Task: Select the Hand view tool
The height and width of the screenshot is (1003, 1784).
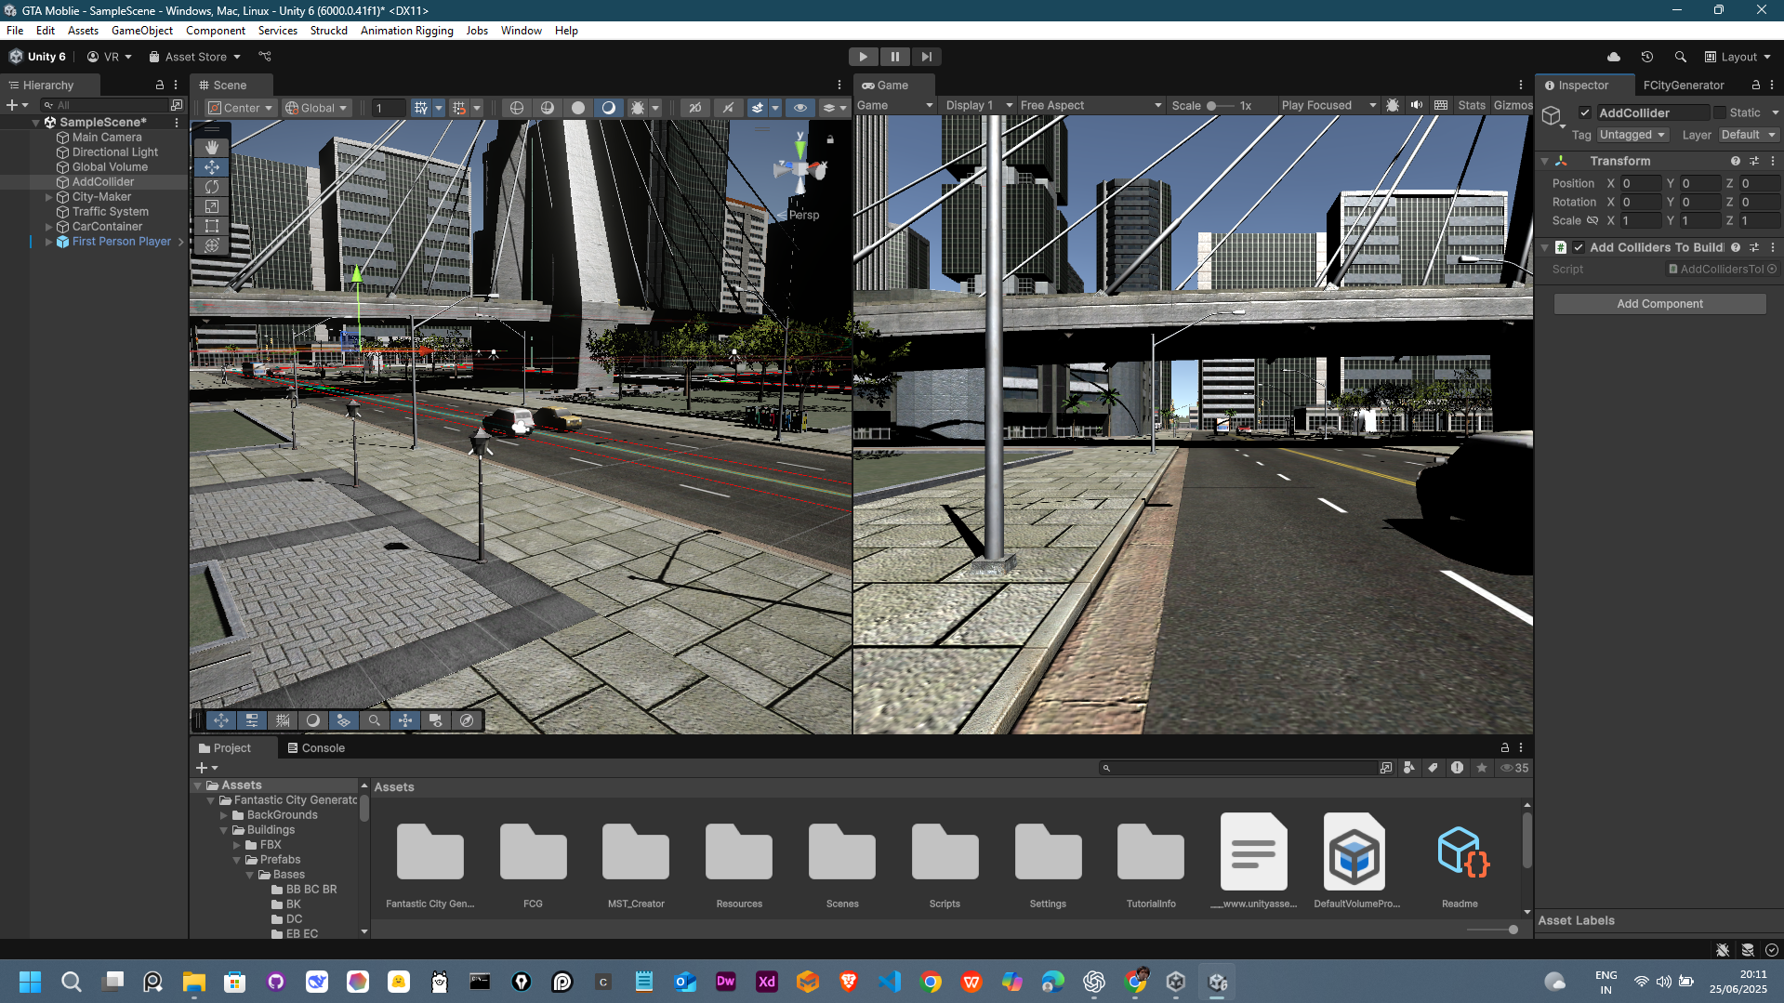Action: (x=212, y=147)
